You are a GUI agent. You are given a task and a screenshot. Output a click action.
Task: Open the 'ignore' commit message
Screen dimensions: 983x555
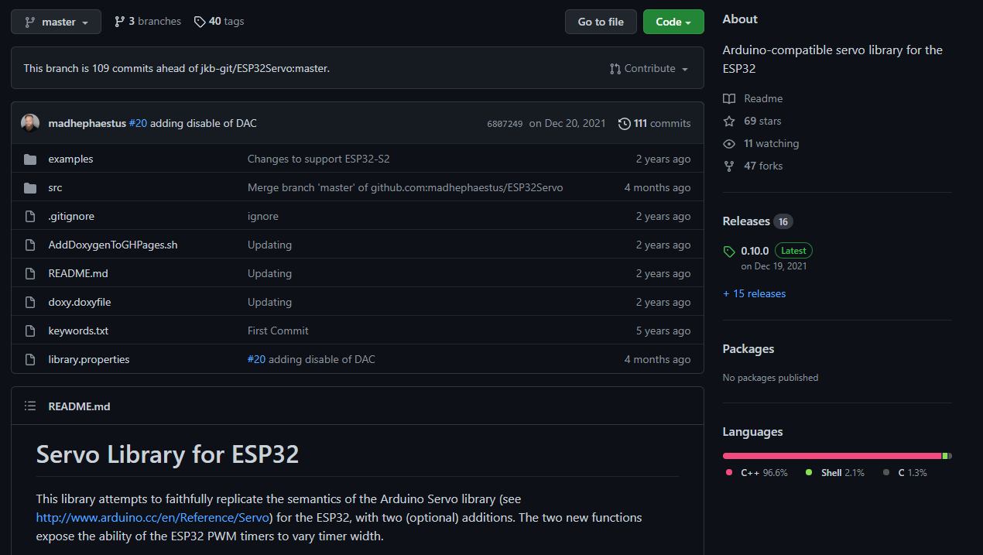[x=263, y=217]
